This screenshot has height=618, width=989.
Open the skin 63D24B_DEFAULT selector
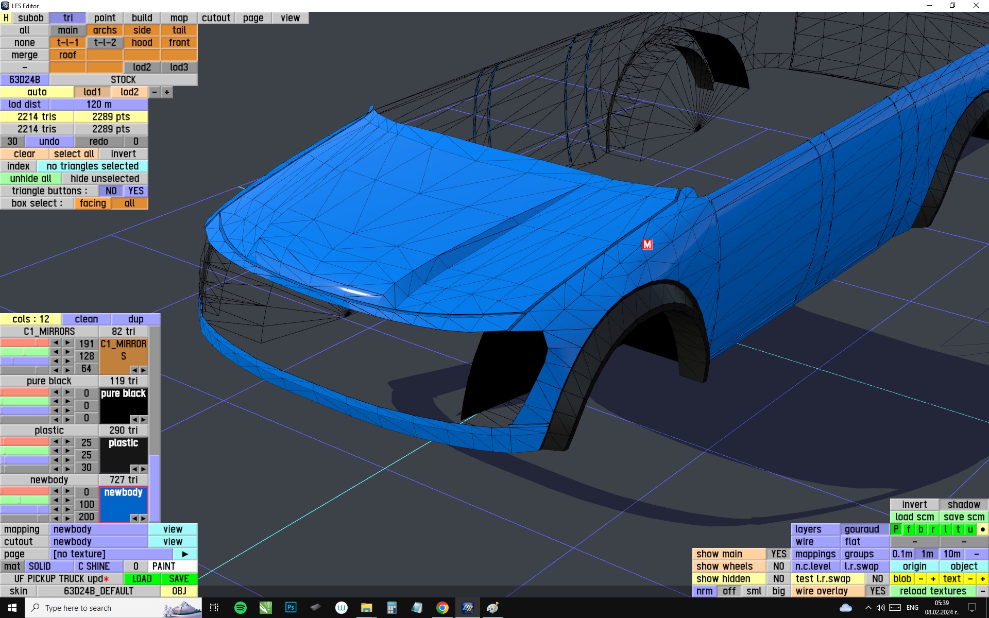point(98,591)
